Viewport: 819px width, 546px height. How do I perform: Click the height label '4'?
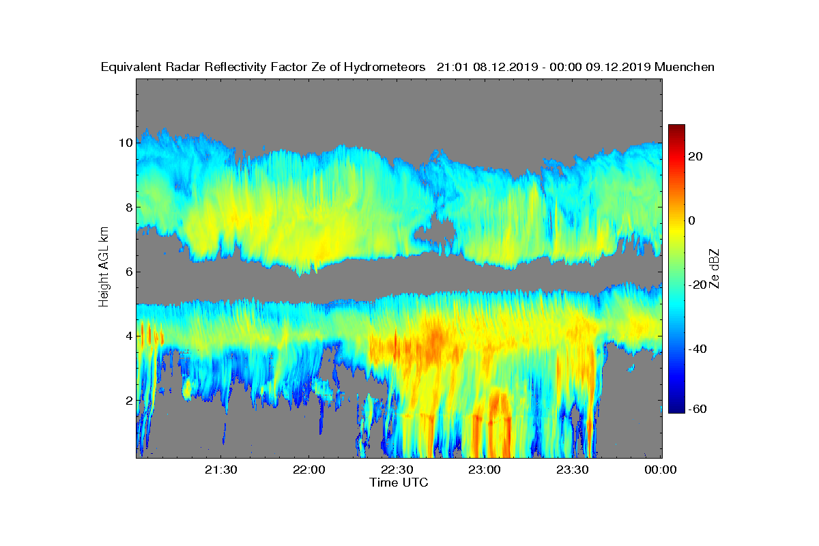(128, 336)
